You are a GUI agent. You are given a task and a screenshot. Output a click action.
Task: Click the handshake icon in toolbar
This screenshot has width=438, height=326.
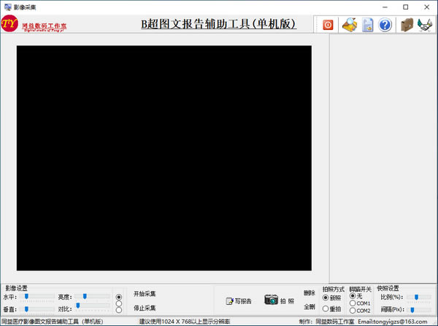coord(425,25)
